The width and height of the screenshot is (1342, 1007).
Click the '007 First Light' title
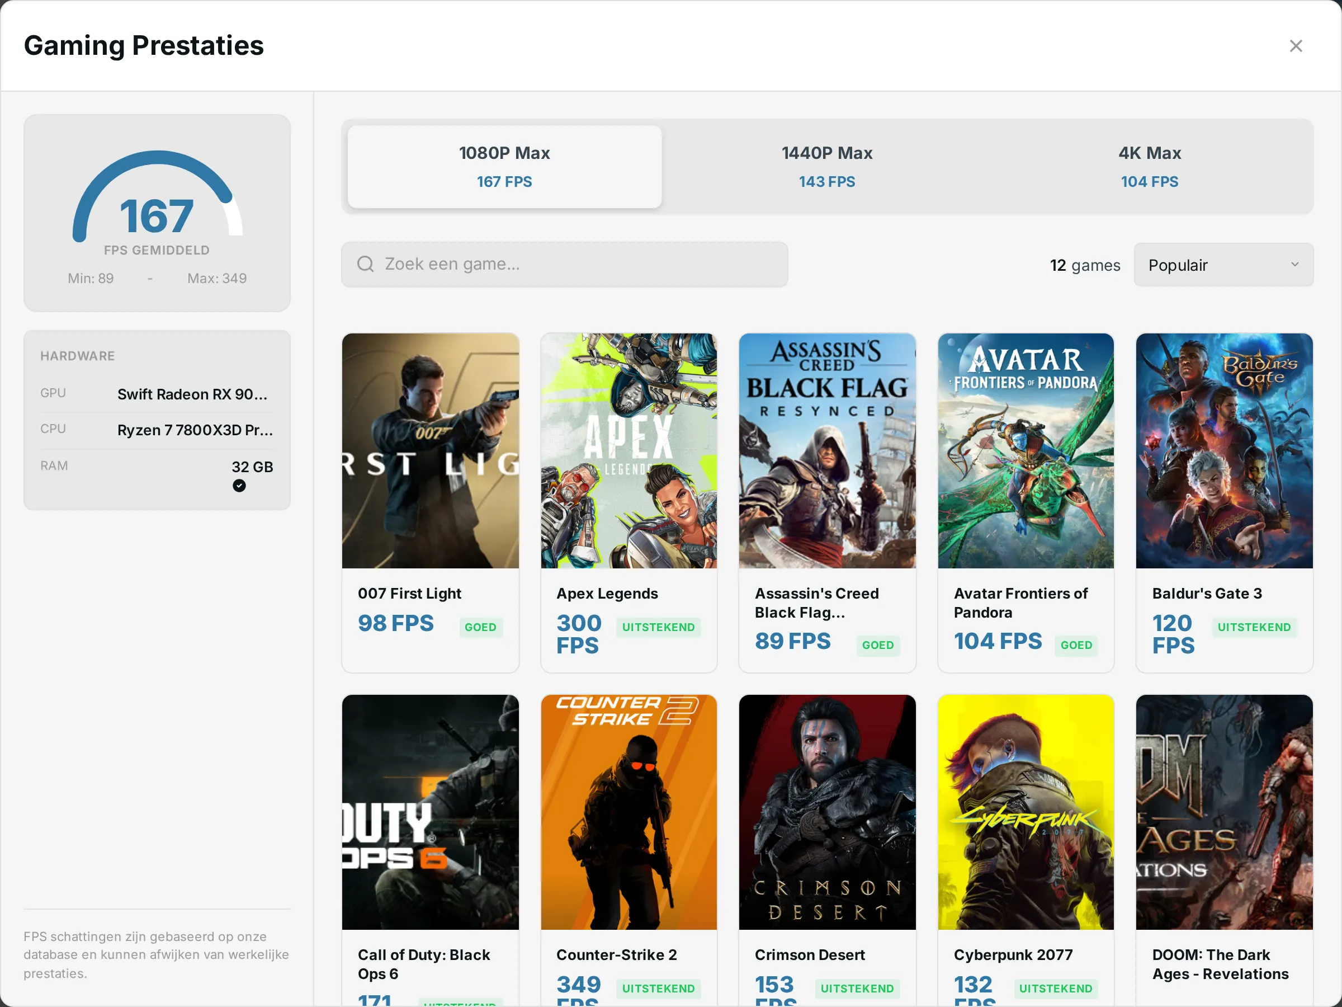click(409, 594)
